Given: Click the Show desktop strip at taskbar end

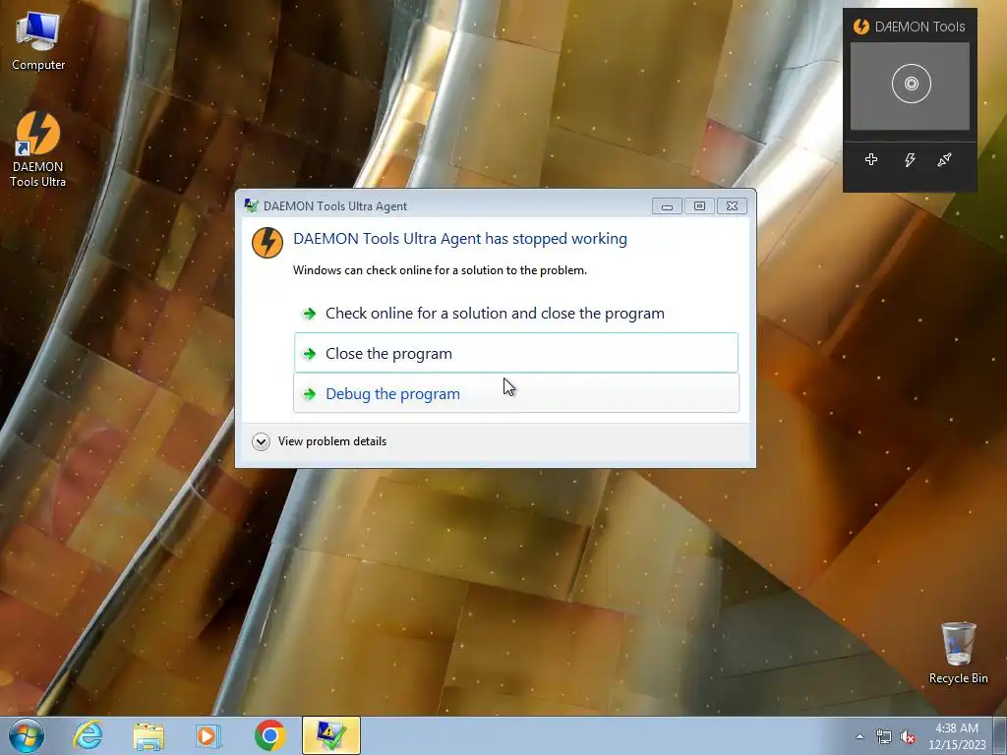Looking at the screenshot, I should point(1000,735).
